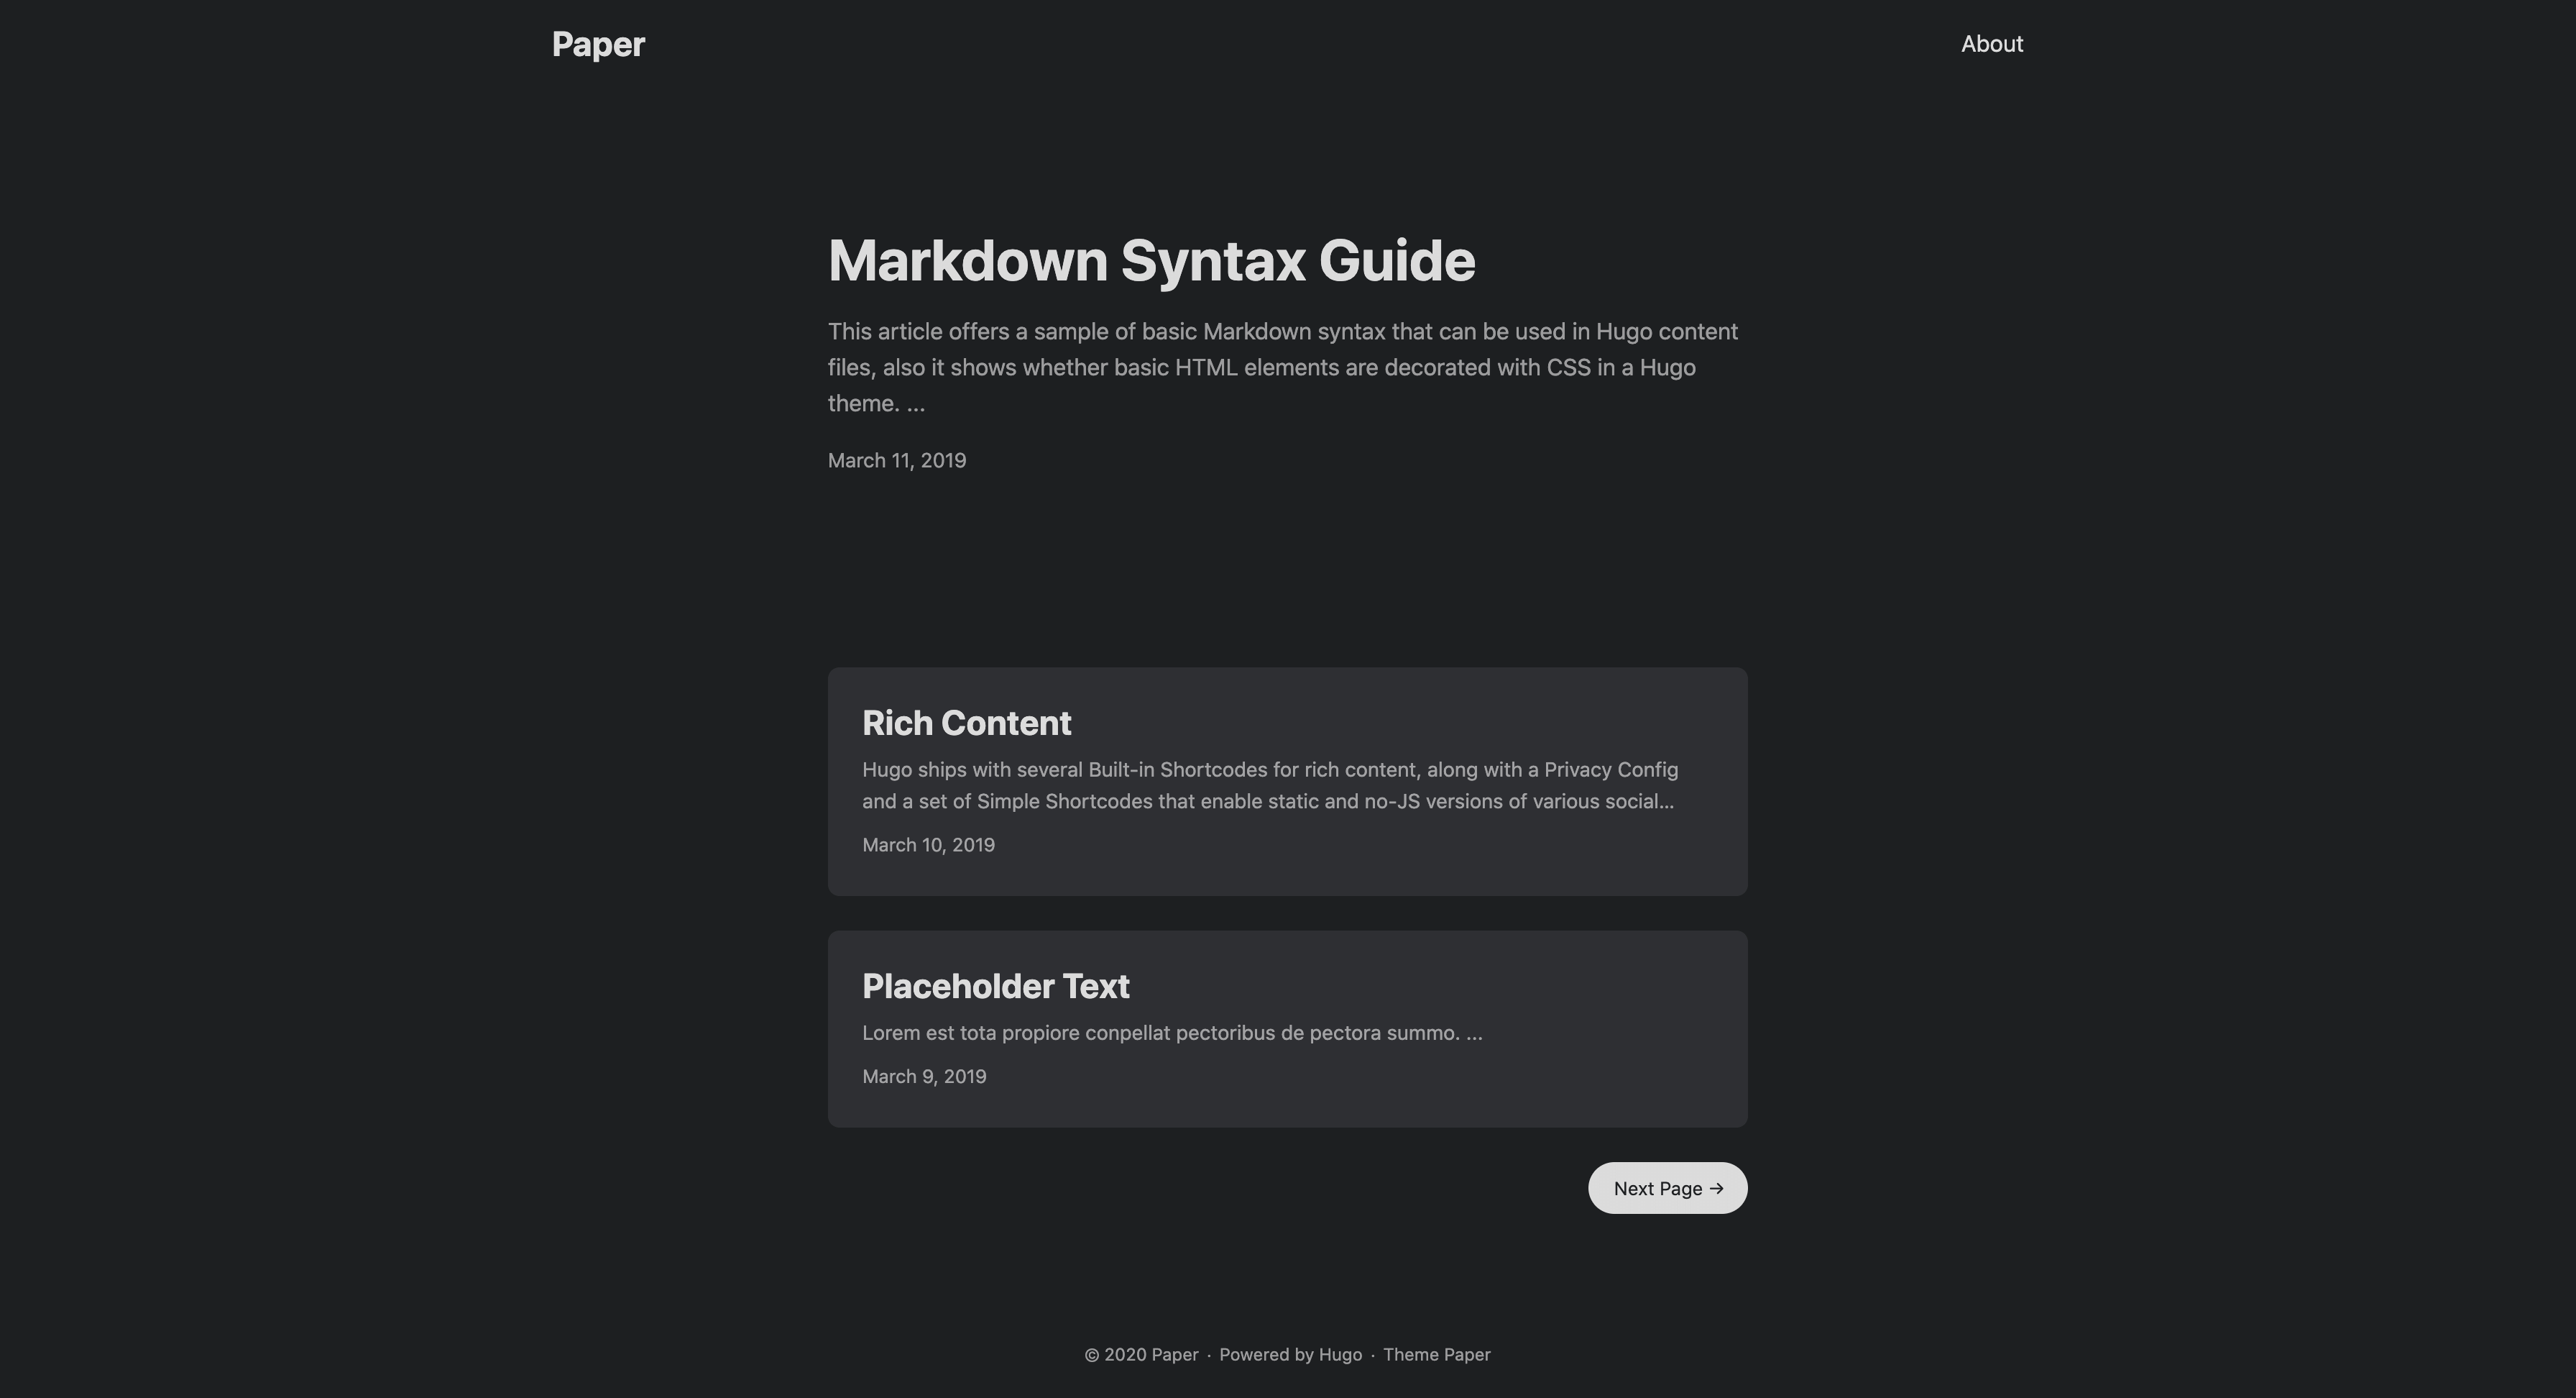Open the Placeholder Text post title
This screenshot has height=1398, width=2576.
tap(995, 986)
